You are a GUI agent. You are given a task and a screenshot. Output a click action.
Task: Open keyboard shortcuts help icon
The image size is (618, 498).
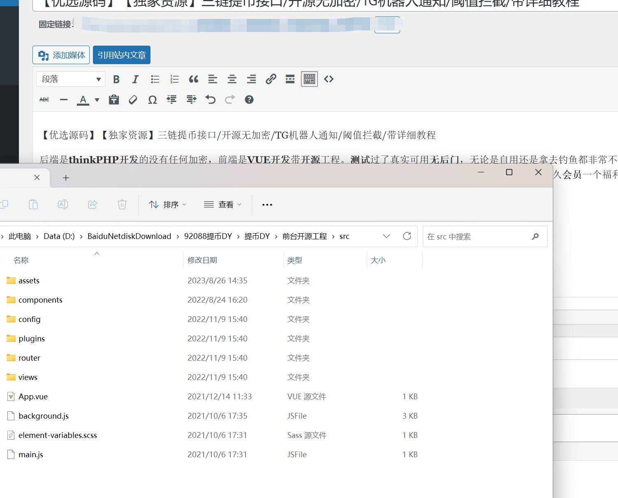click(249, 100)
